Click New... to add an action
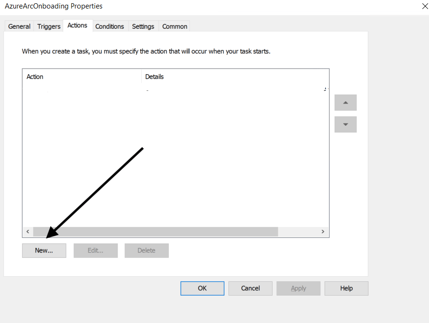 pos(44,251)
